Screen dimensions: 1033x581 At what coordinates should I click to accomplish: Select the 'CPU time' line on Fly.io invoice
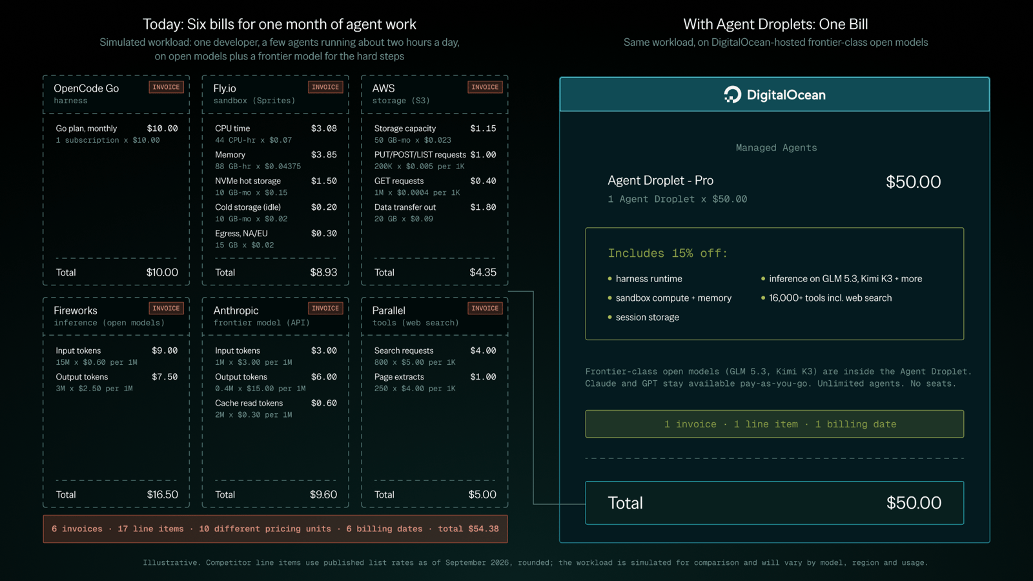(x=276, y=134)
